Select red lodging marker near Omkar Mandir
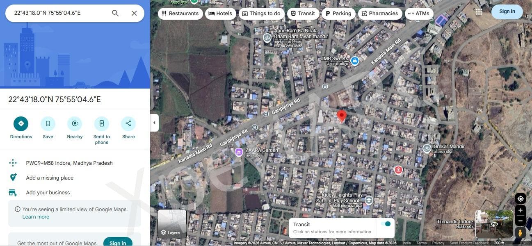The width and height of the screenshot is (532, 246). (x=398, y=170)
